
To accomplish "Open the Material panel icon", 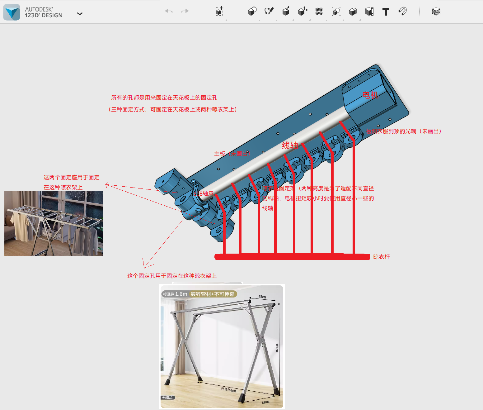I will [x=436, y=12].
